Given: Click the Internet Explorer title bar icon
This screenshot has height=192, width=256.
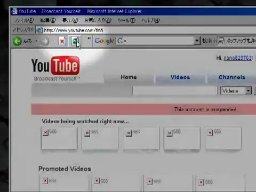Looking at the screenshot, I should tap(14, 11).
